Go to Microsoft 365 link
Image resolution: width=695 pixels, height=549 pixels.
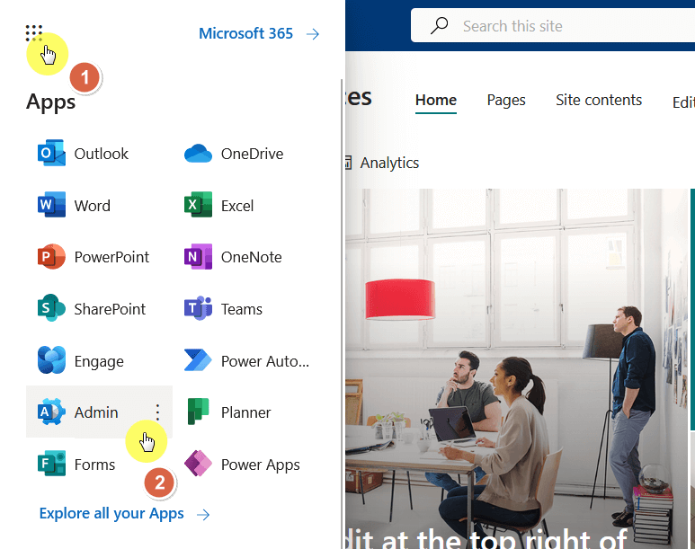[x=246, y=33]
